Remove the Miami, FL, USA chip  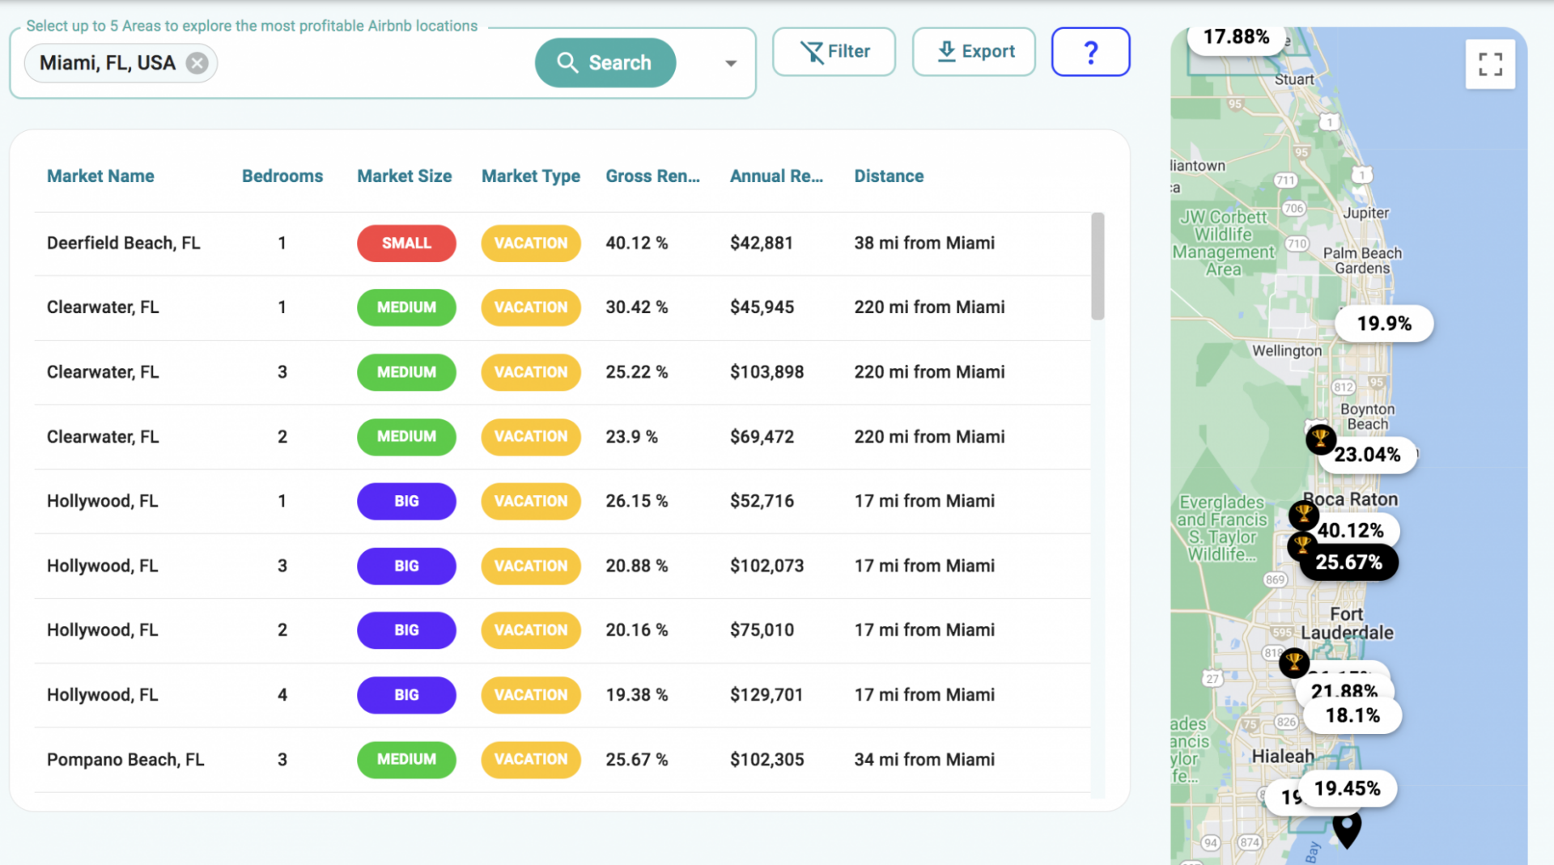click(x=197, y=63)
